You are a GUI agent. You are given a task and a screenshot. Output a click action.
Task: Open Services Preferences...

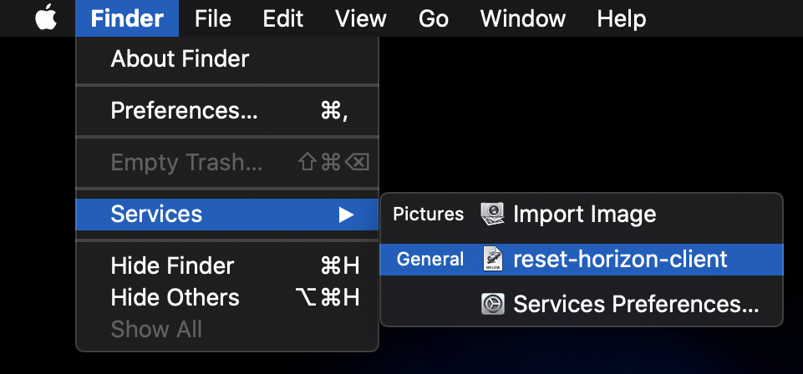tap(582, 305)
